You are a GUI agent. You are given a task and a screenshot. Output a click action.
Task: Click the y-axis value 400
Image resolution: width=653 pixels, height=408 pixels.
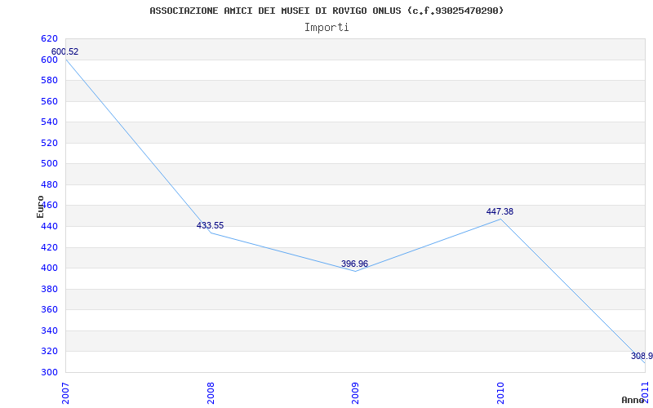(49, 268)
